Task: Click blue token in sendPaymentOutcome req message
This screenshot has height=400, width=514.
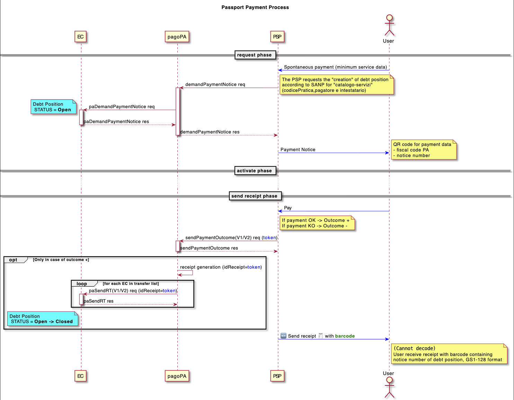Action: coord(269,238)
